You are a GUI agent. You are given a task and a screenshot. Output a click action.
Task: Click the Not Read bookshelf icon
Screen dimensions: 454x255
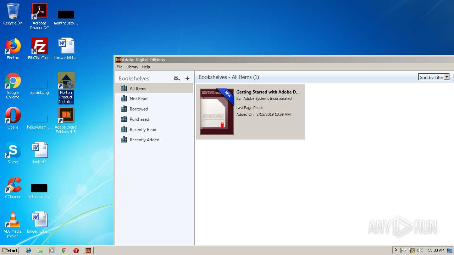[x=124, y=98]
